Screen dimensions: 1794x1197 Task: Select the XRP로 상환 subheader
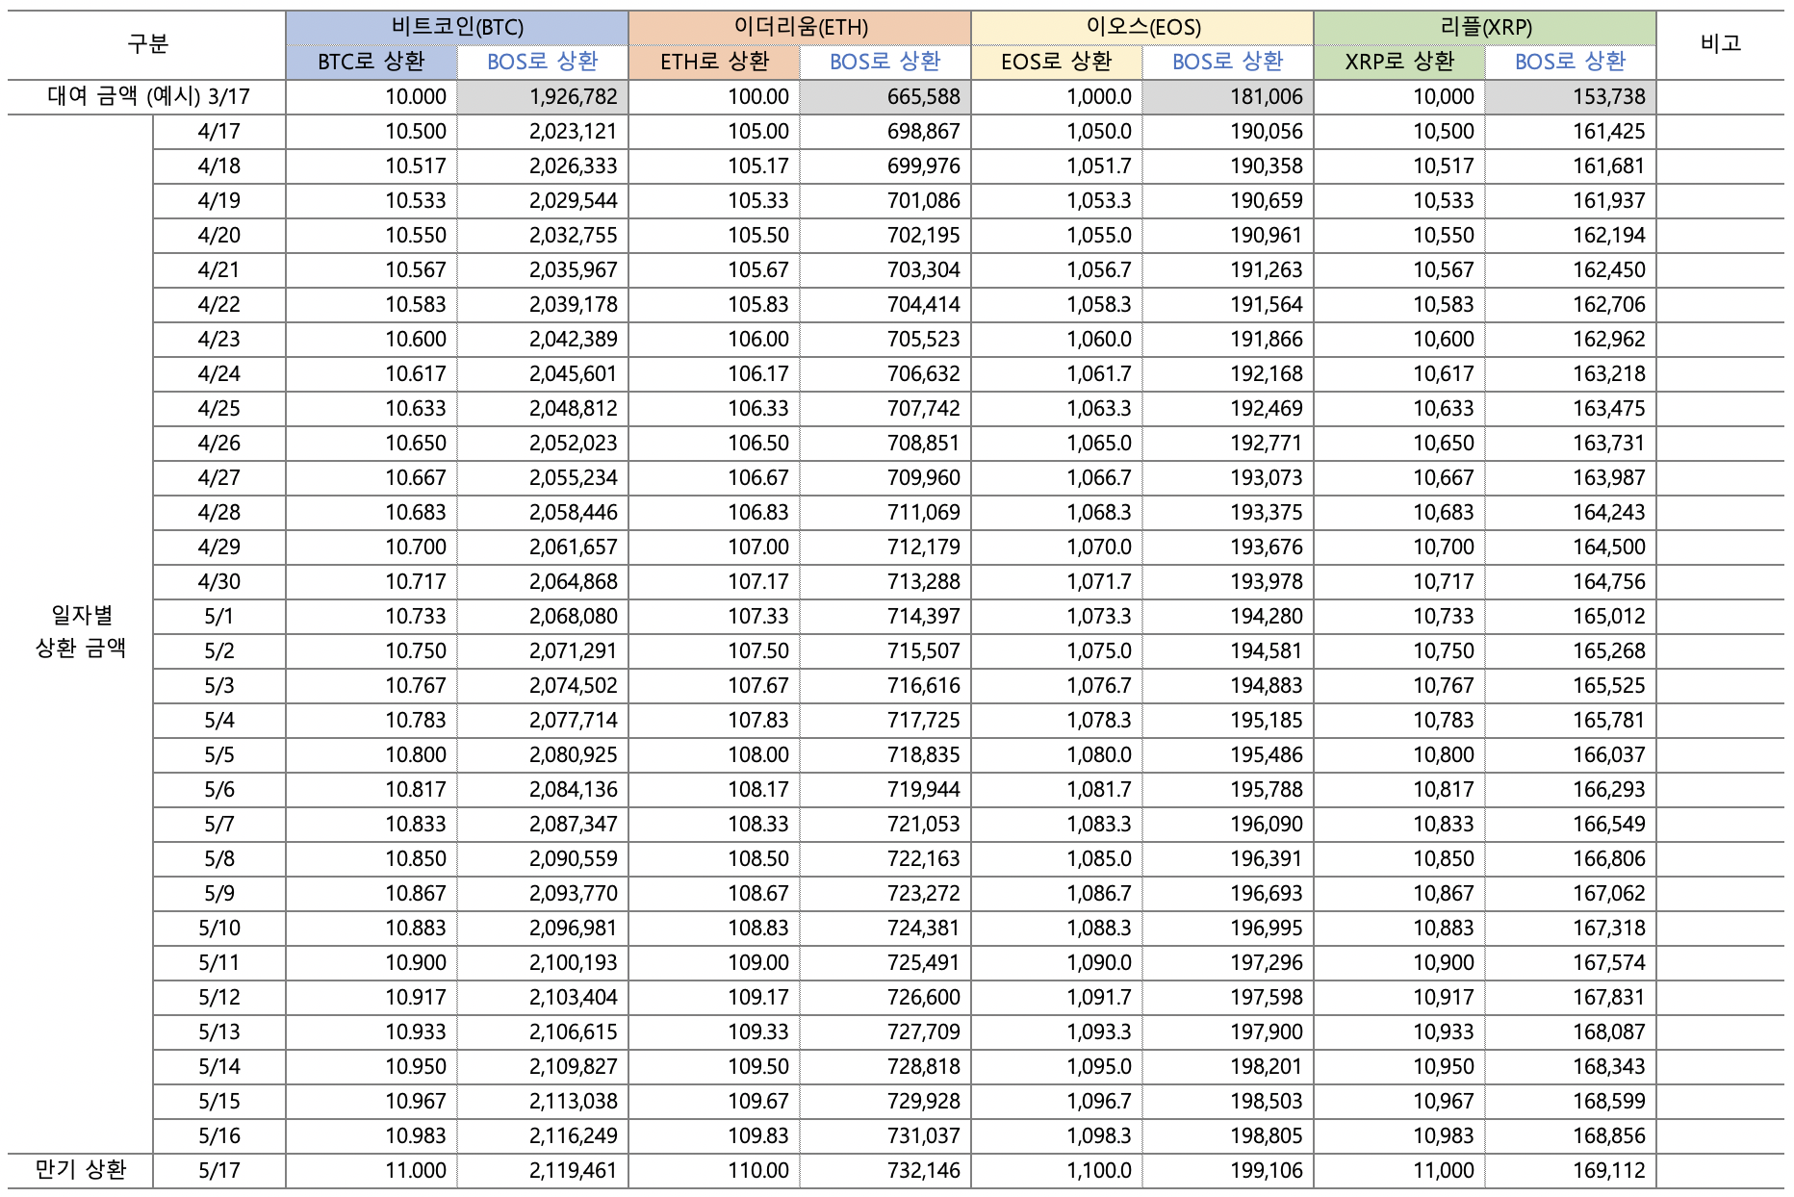click(x=1399, y=63)
